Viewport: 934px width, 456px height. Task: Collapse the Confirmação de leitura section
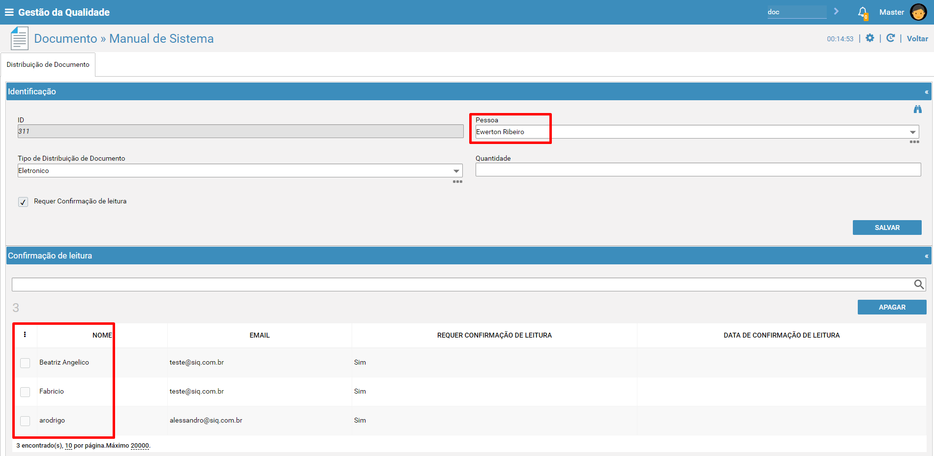(x=926, y=256)
